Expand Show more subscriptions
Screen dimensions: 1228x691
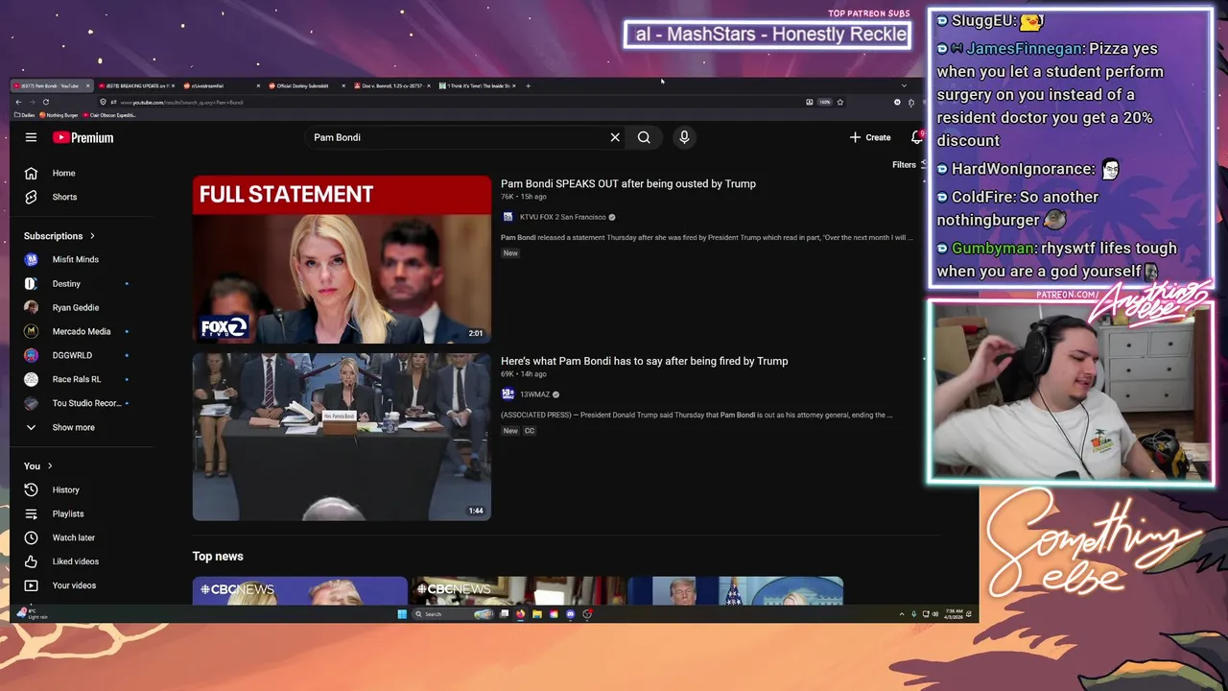(x=59, y=427)
